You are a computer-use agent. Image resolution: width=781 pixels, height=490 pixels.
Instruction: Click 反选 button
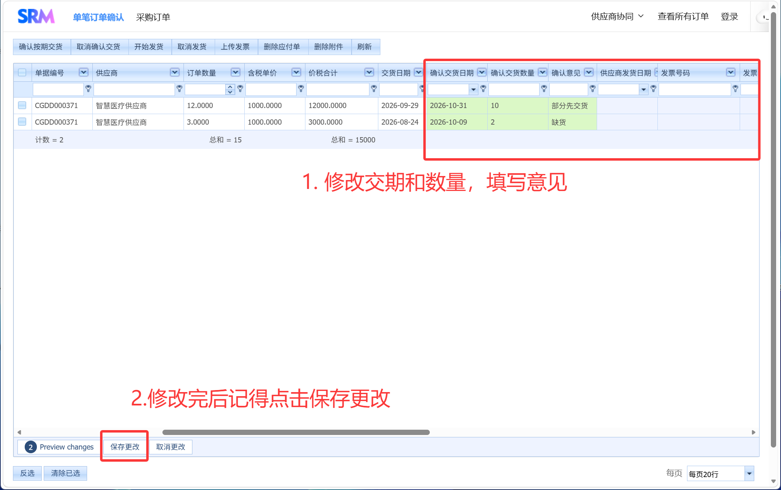pos(28,473)
